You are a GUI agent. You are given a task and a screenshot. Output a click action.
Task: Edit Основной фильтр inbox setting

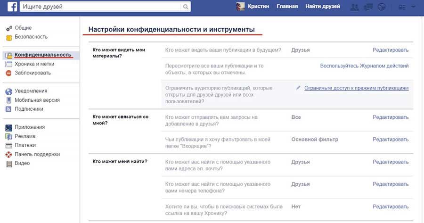pos(391,140)
